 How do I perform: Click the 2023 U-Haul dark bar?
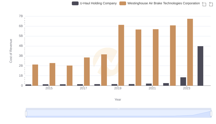[183, 82]
